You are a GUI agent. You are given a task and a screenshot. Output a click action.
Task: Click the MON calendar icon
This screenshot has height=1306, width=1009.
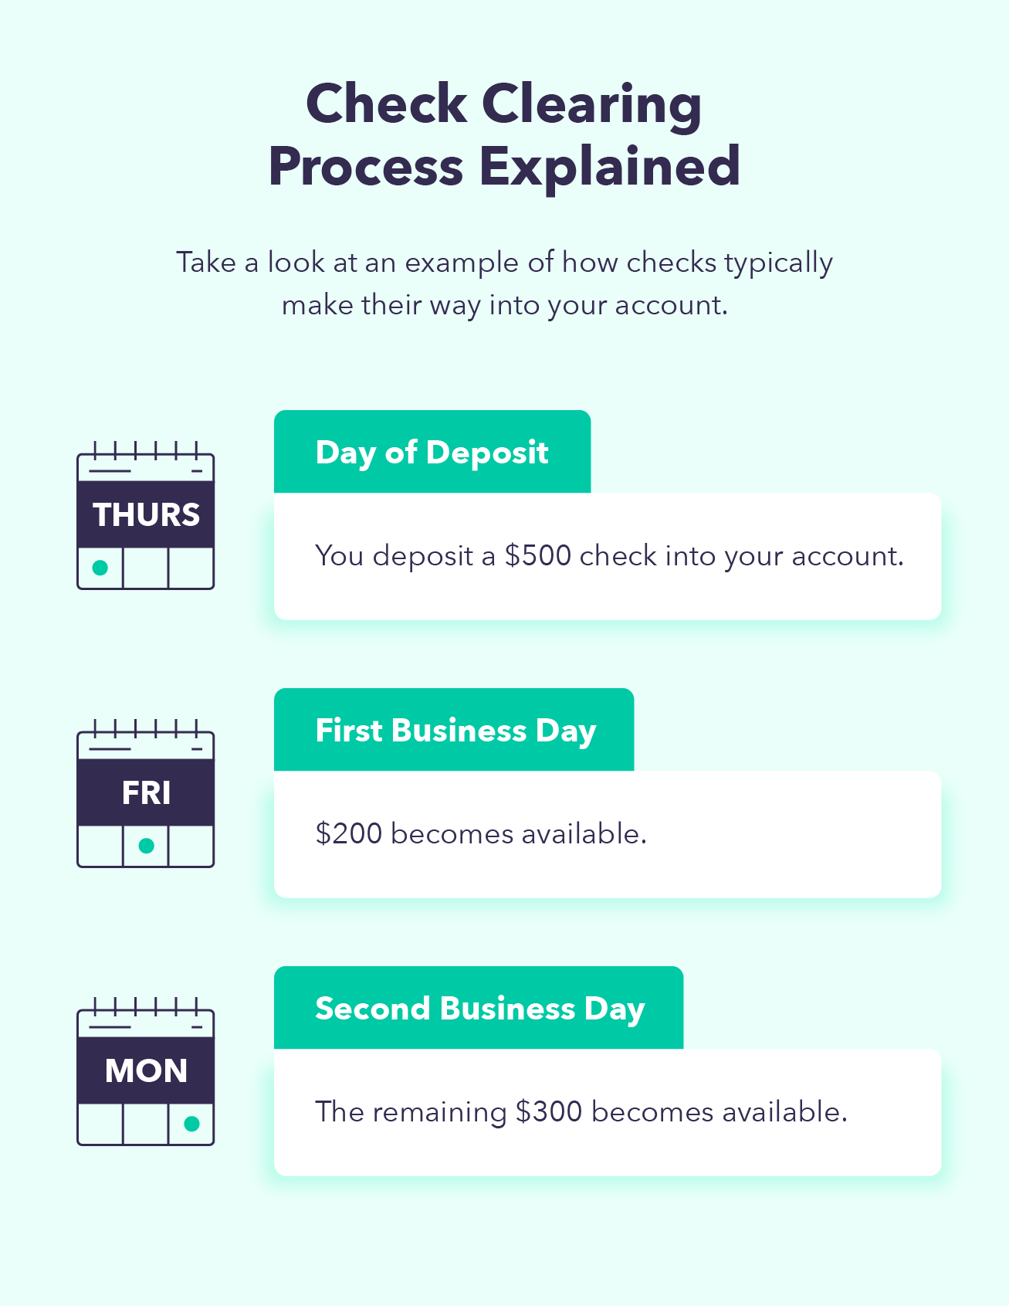pos(146,1070)
